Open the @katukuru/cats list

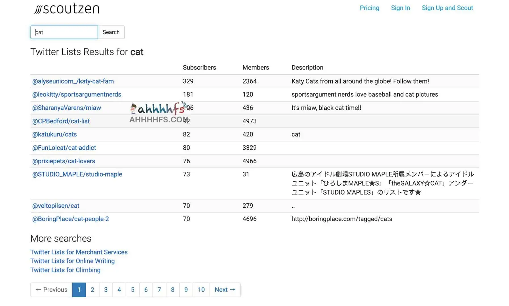tap(54, 135)
